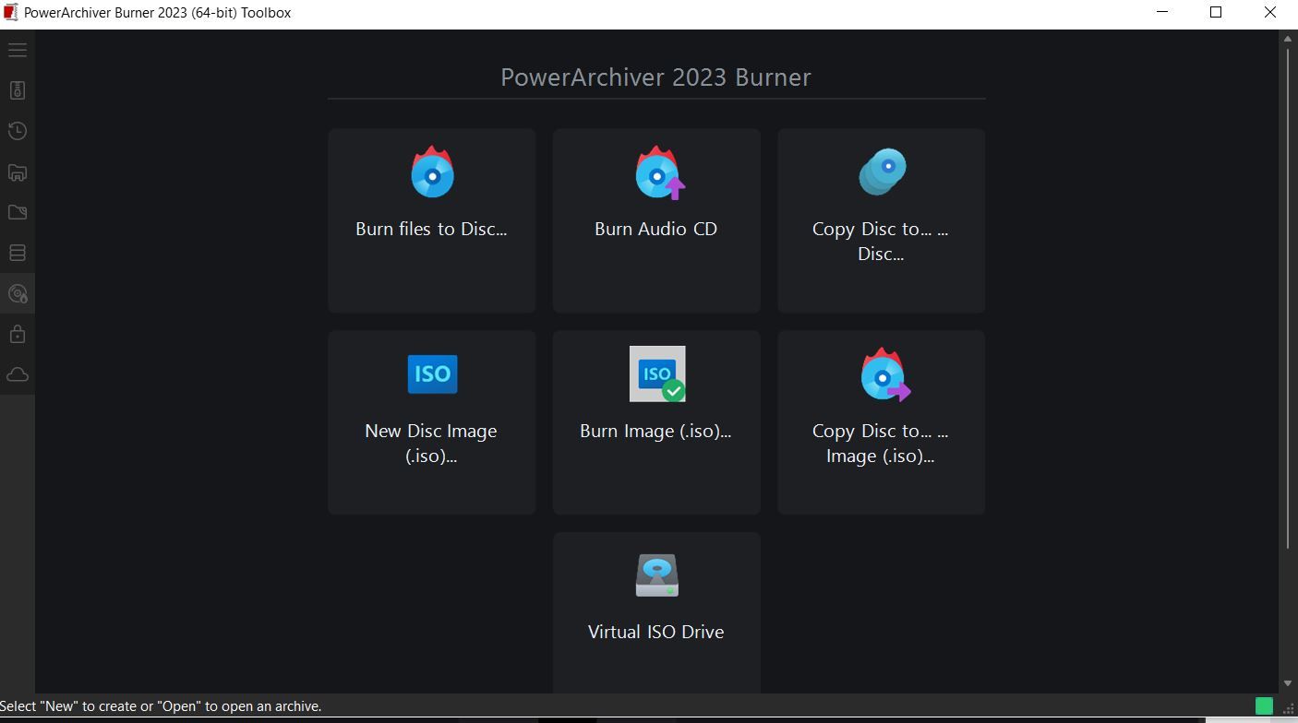Open the file explorer sidebar icon
The height and width of the screenshot is (723, 1298).
coord(18,172)
